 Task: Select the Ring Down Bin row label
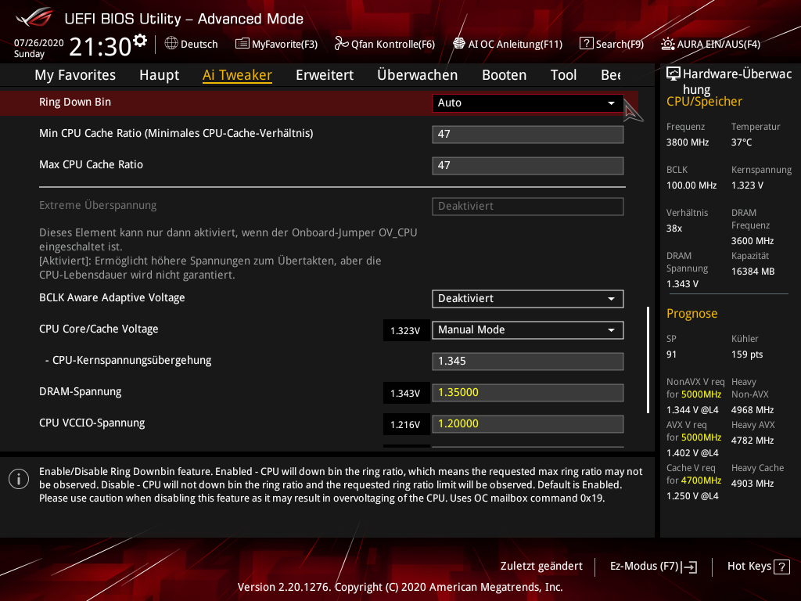click(75, 103)
